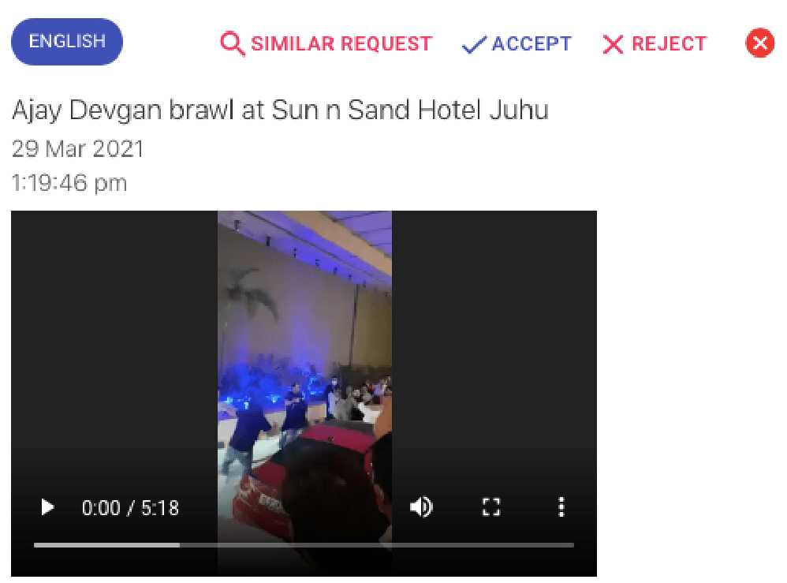Screen dimensions: 787x583
Task: Click the Reject red X icon
Action: point(613,44)
